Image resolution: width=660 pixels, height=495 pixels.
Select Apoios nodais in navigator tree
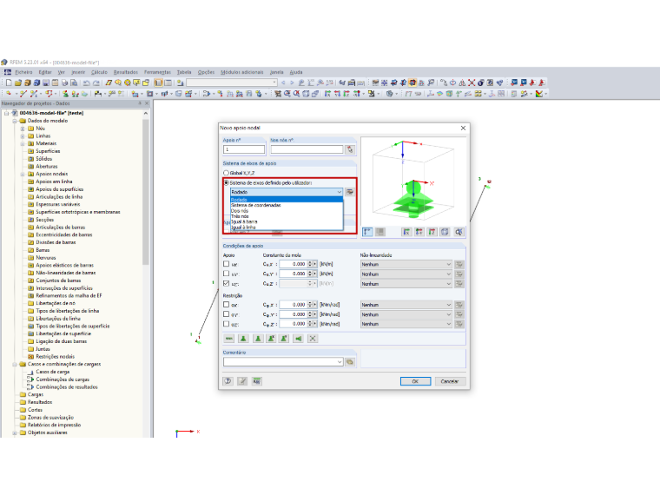point(52,174)
